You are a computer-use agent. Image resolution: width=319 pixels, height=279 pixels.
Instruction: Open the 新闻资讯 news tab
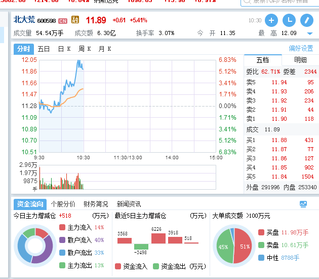129,204
